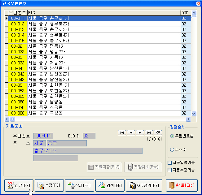
Task: Click the horizontal scrollbar left arrow
Action: [x=7, y=119]
